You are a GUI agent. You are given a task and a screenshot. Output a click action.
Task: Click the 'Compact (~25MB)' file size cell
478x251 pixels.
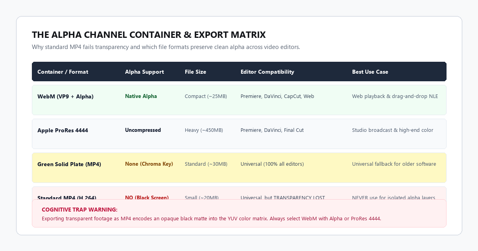(206, 96)
